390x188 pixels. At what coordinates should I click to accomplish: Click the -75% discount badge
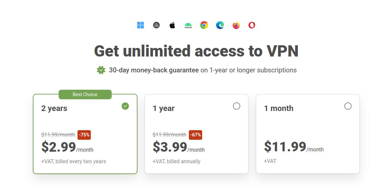coord(84,135)
